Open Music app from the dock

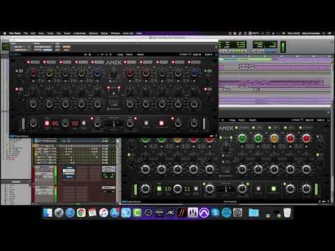click(103, 213)
